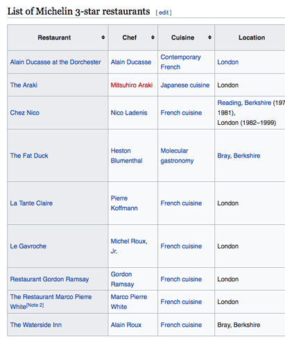Image resolution: width=285 pixels, height=347 pixels.
Task: Open The Fat Duck link
Action: (29, 155)
